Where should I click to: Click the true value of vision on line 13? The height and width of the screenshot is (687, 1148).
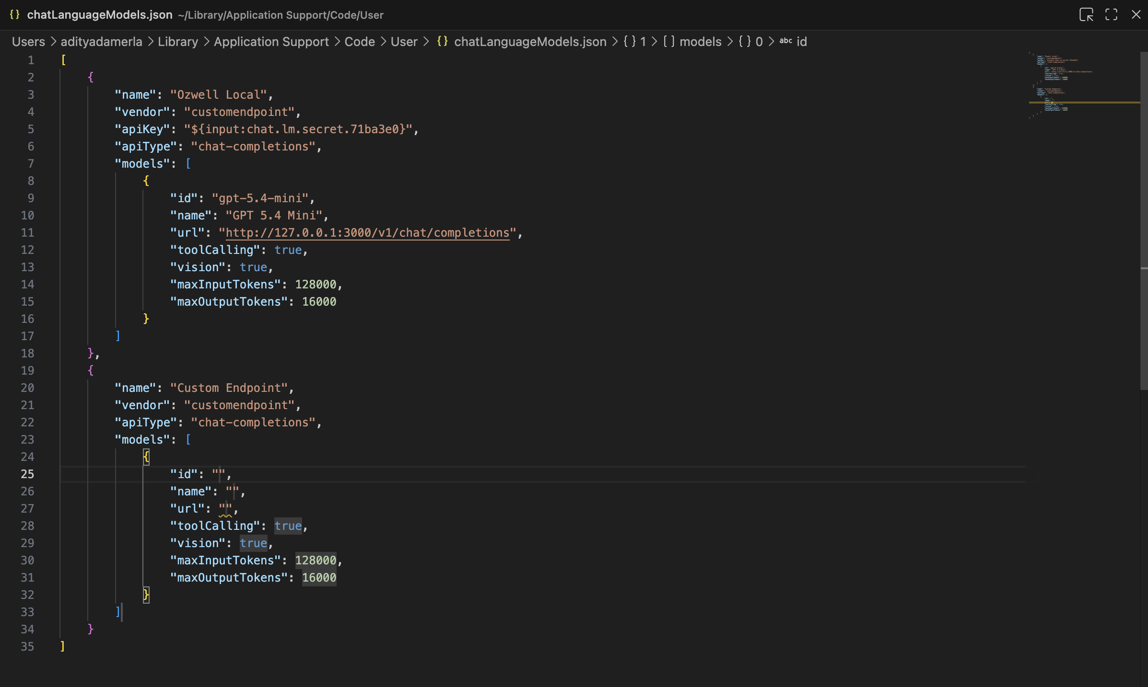253,267
